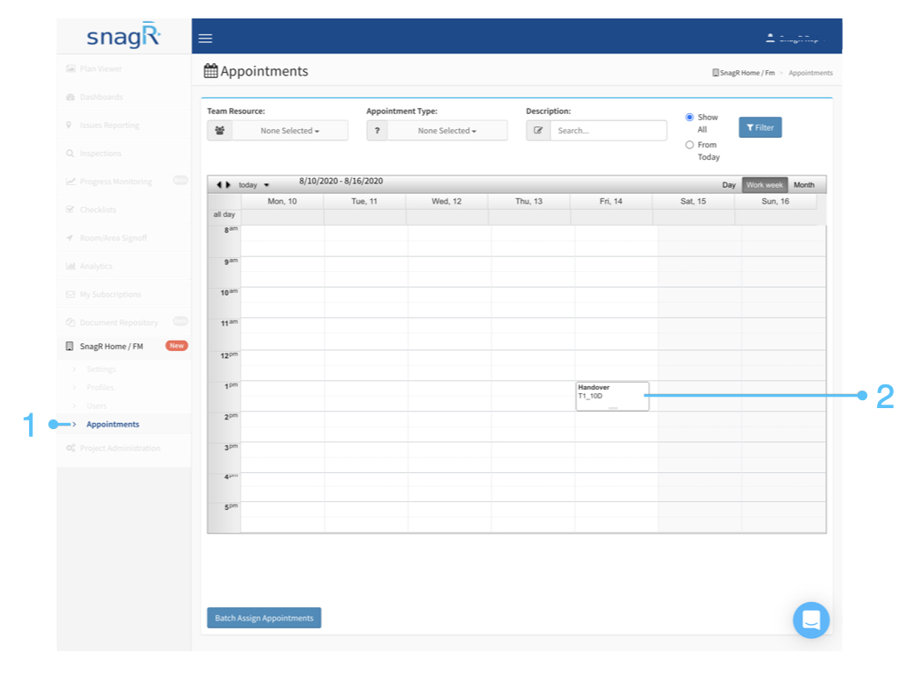Click today in the calendar toolbar

coord(248,185)
